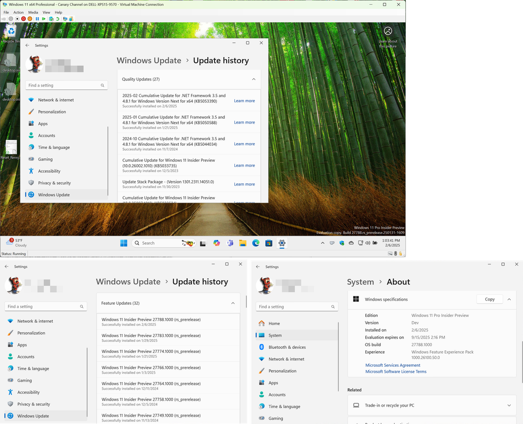Click the Enhanced Session icon in VM toolbar
The image size is (523, 424).
point(65,19)
